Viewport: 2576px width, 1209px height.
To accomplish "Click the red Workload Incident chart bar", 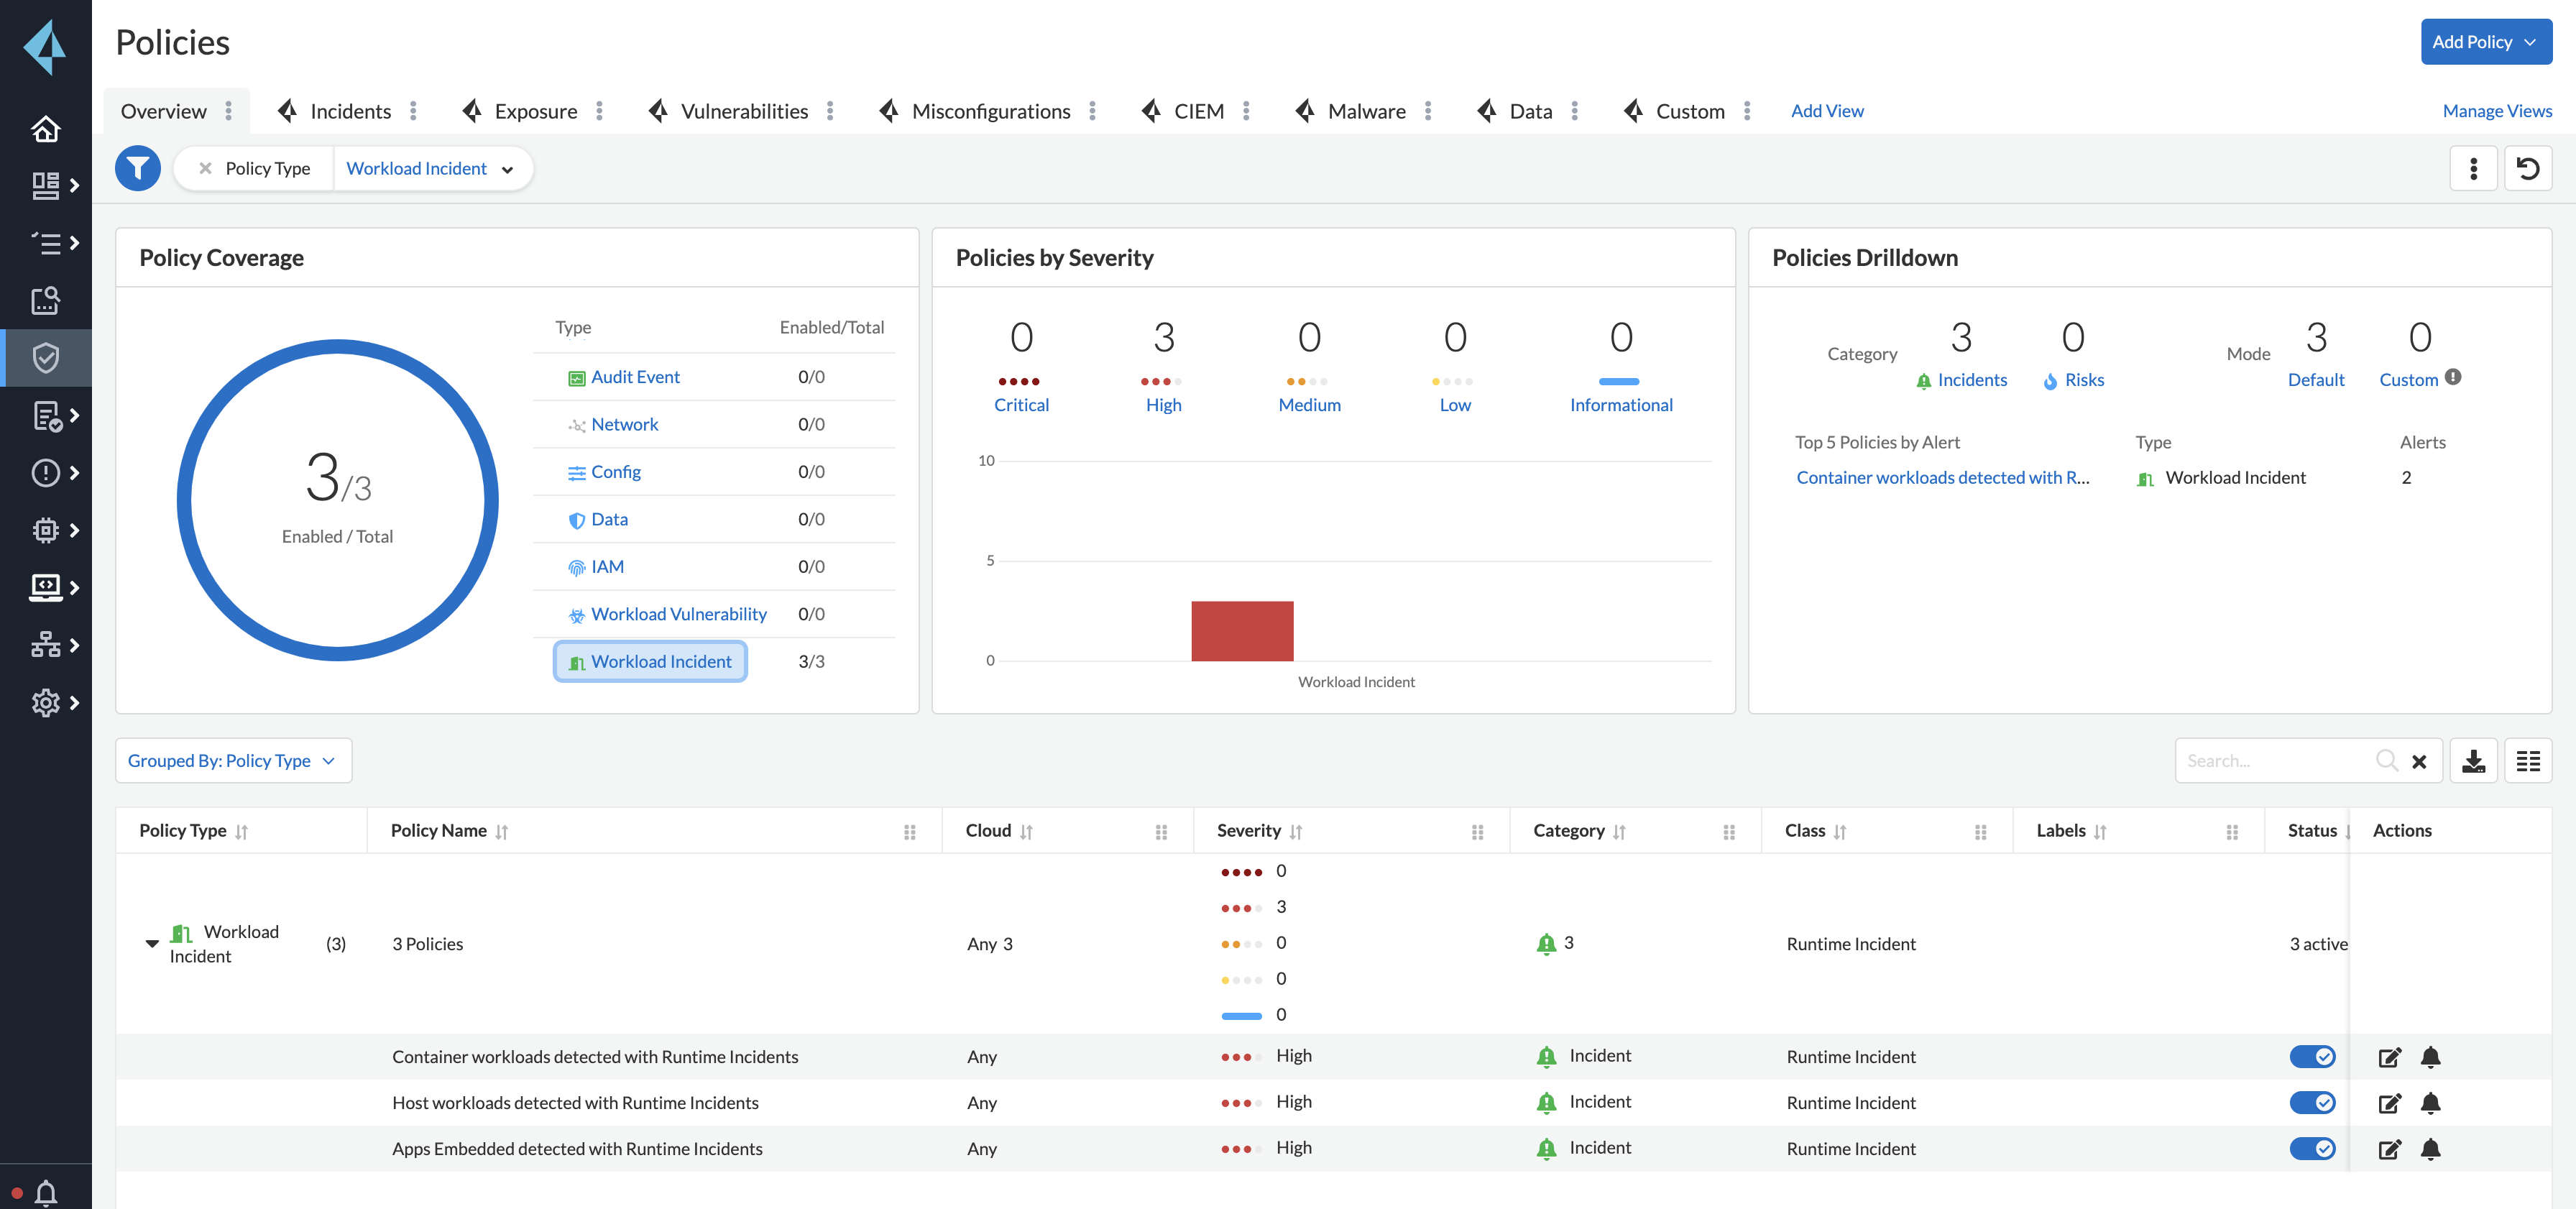I will pos(1242,631).
